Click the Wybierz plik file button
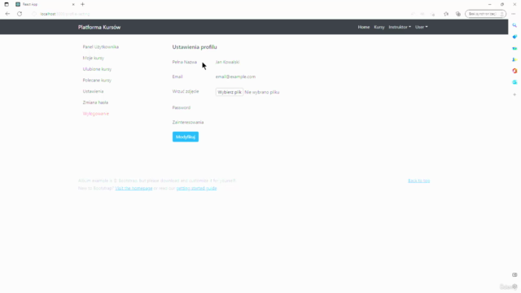The image size is (521, 293). (x=230, y=92)
